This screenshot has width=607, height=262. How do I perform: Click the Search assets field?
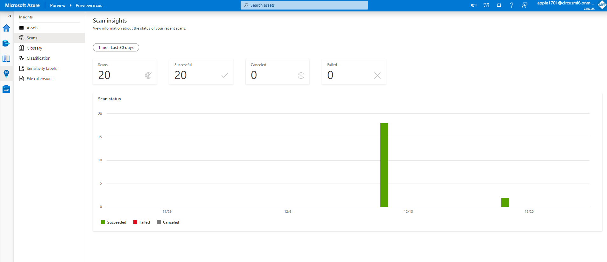(x=304, y=5)
